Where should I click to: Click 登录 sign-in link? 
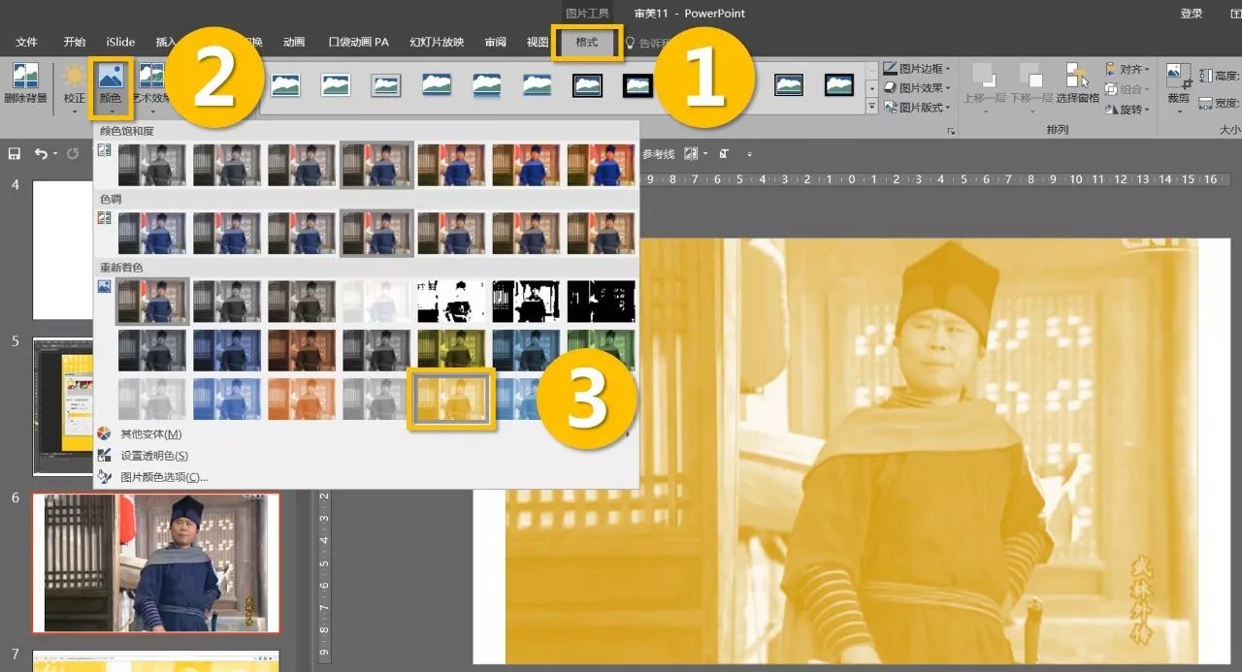coord(1192,14)
